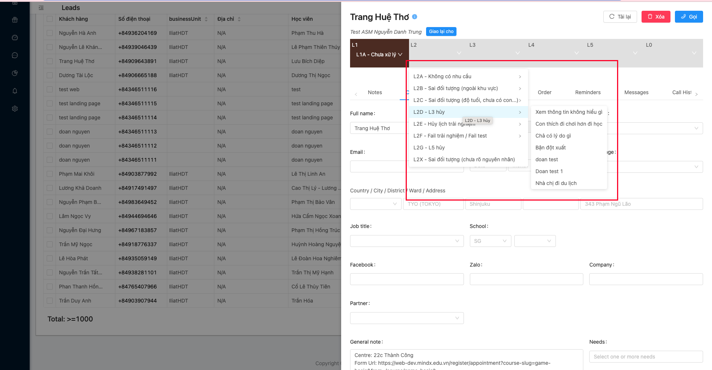The image size is (712, 370).
Task: Choose reason Con thích đi chơi hơn đi học
Action: [x=569, y=124]
